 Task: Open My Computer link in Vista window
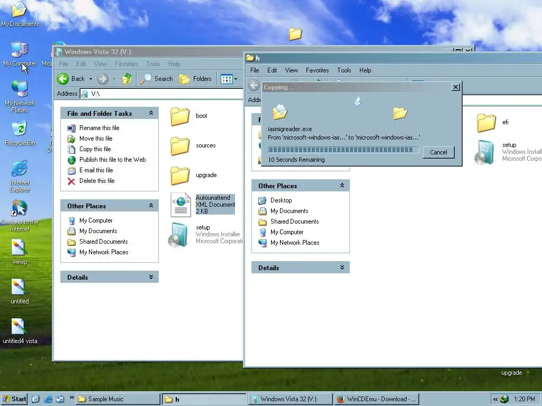coord(96,220)
